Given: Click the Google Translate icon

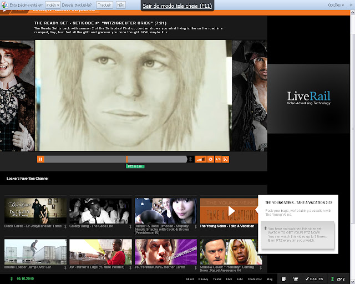Looking at the screenshot, I should click(x=5, y=5).
